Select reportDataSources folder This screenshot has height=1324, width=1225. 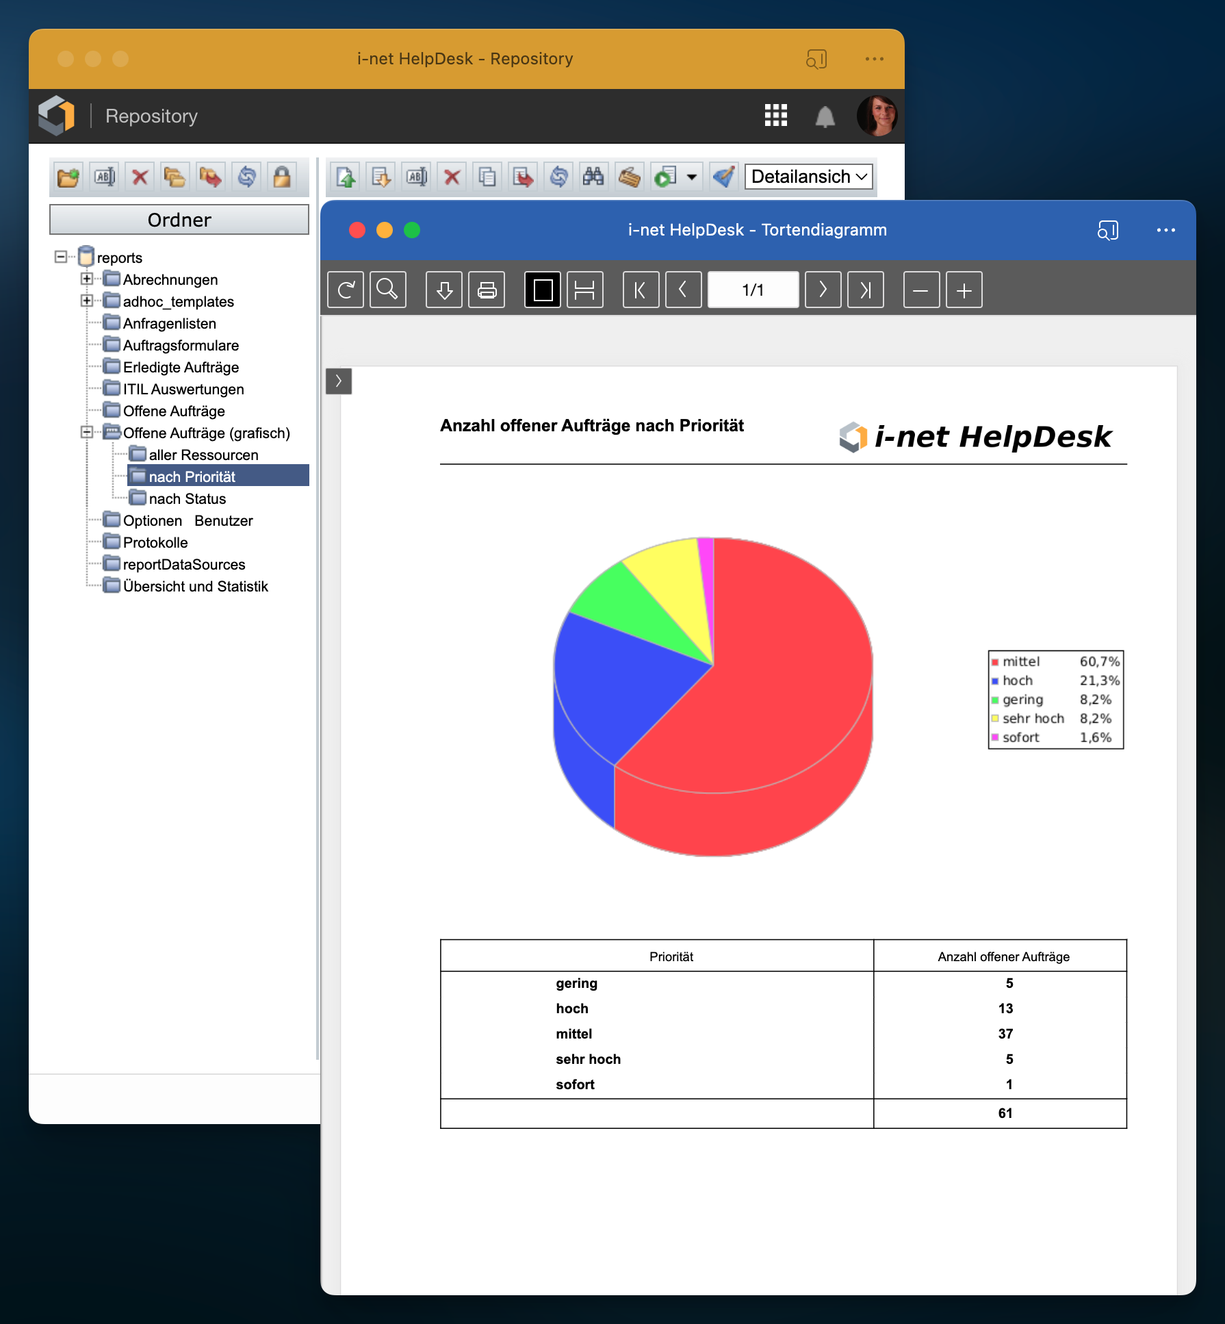click(x=183, y=564)
